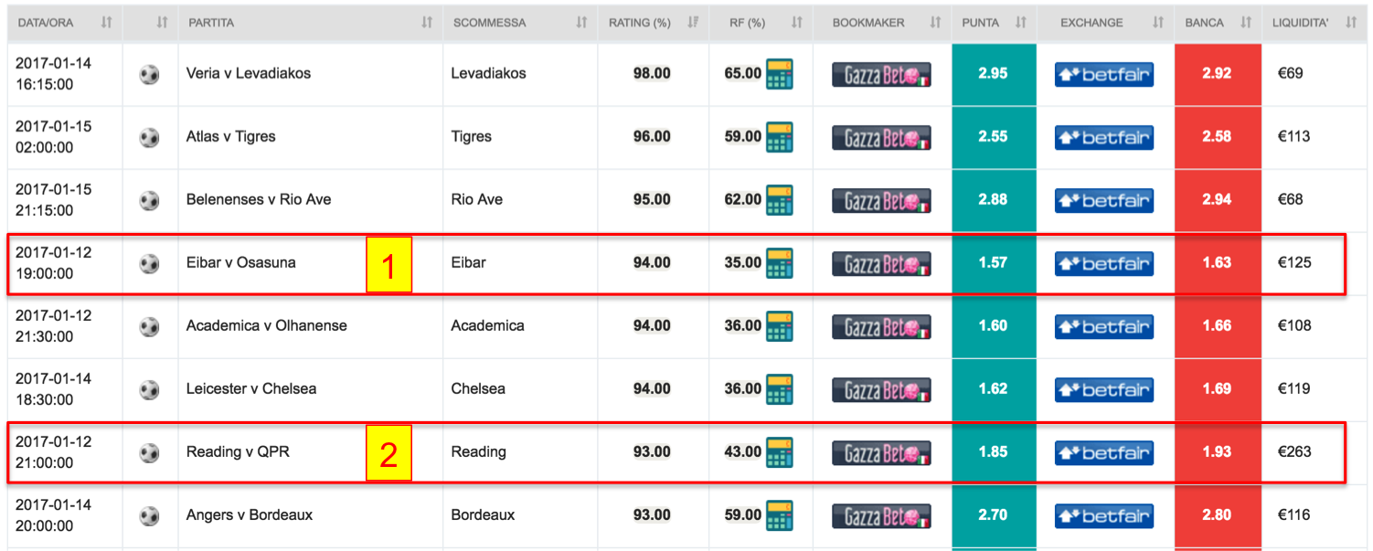
Task: Click calculator icon in Eibar v Osasuna row
Action: click(x=780, y=262)
